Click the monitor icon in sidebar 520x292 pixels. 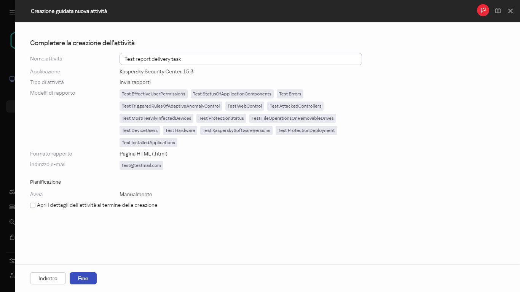pyautogui.click(x=12, y=79)
